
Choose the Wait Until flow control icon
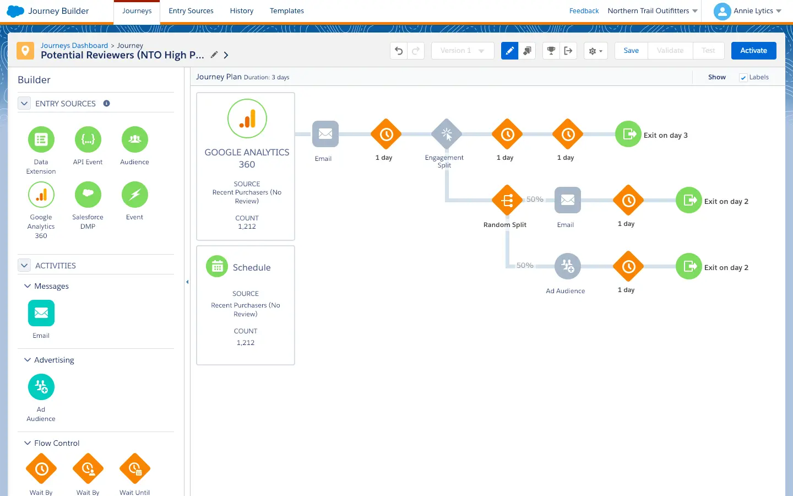coord(135,469)
